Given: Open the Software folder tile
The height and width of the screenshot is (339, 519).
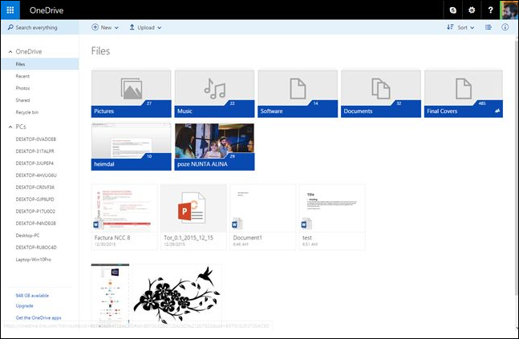Looking at the screenshot, I should [x=298, y=94].
